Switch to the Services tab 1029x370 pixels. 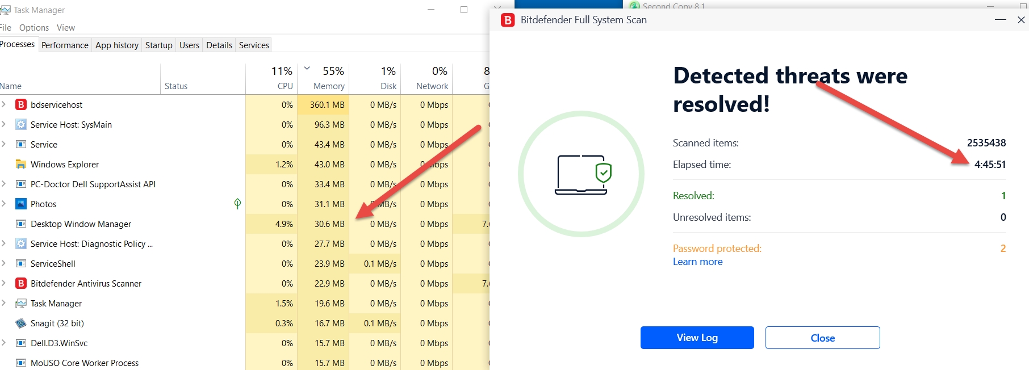254,45
